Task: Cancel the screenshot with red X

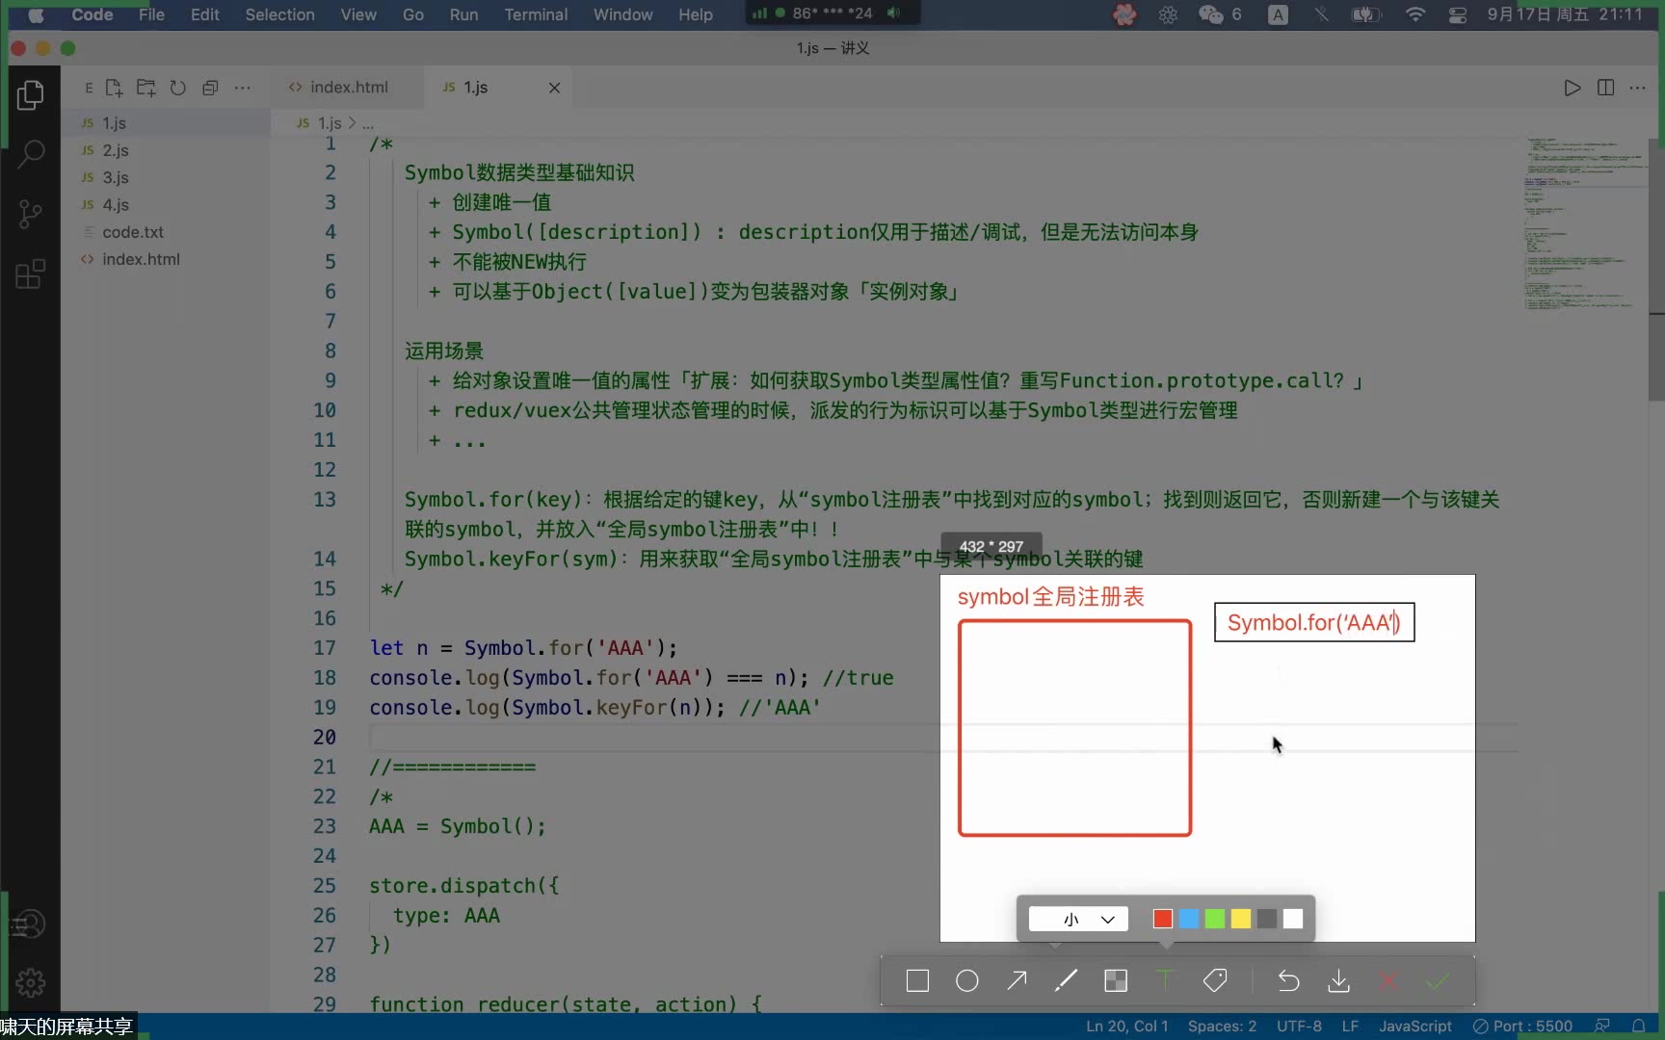Action: coord(1388,981)
